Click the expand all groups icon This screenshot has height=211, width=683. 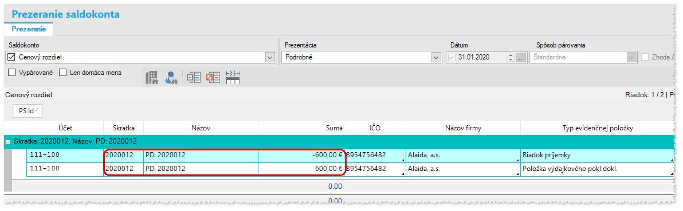tap(194, 77)
